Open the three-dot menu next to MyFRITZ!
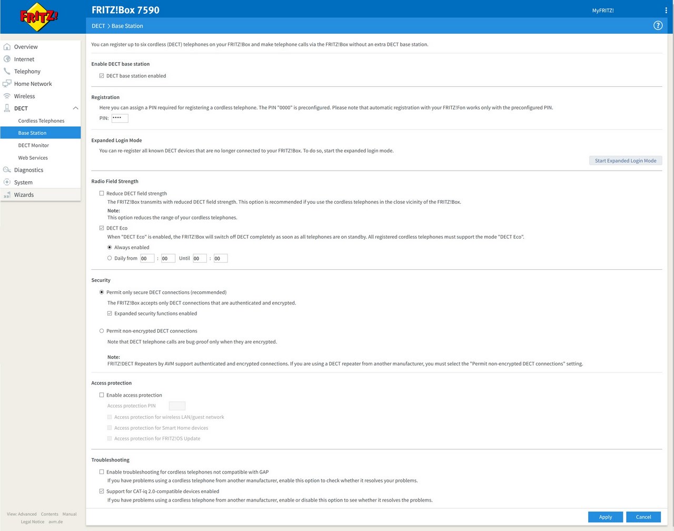The image size is (674, 531). [666, 10]
